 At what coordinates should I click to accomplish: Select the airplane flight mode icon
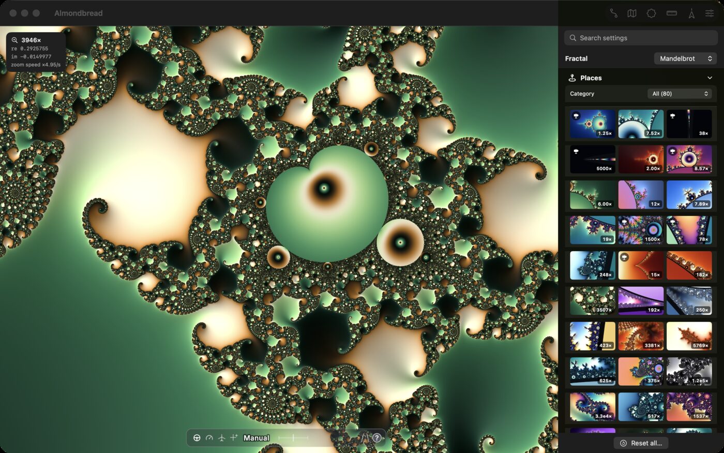[222, 438]
